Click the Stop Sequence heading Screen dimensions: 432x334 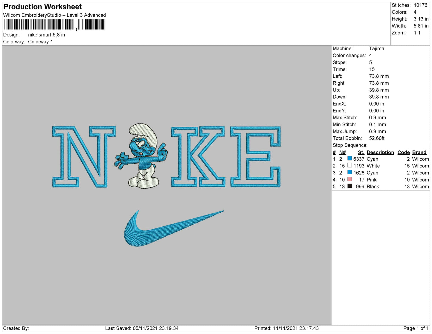point(350,145)
